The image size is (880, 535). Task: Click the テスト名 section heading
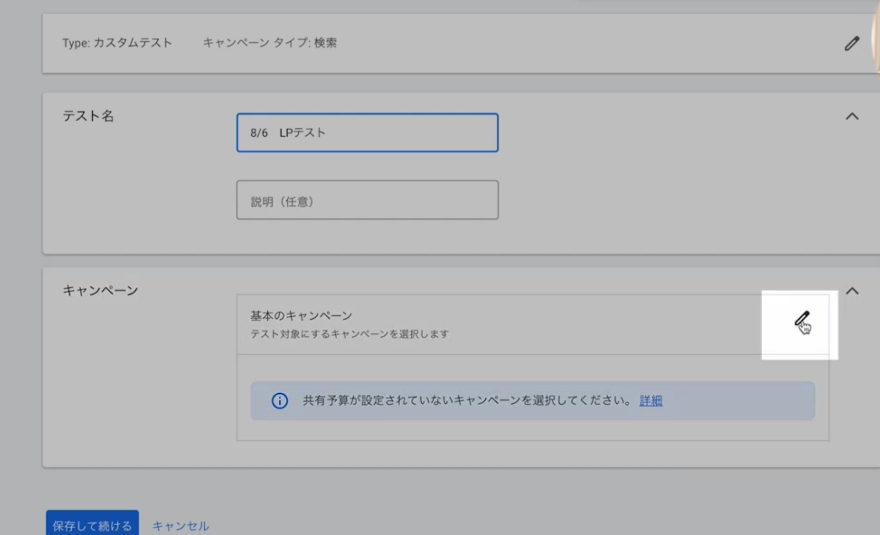tap(88, 116)
